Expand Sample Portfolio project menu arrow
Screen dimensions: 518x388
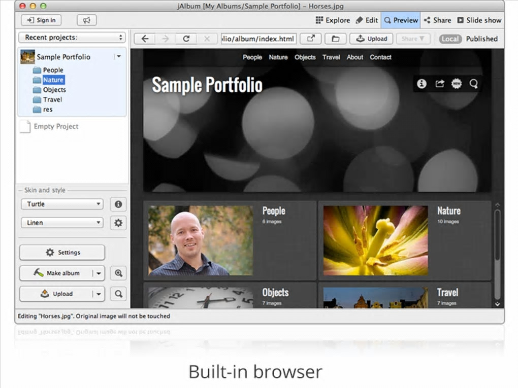pyautogui.click(x=119, y=56)
